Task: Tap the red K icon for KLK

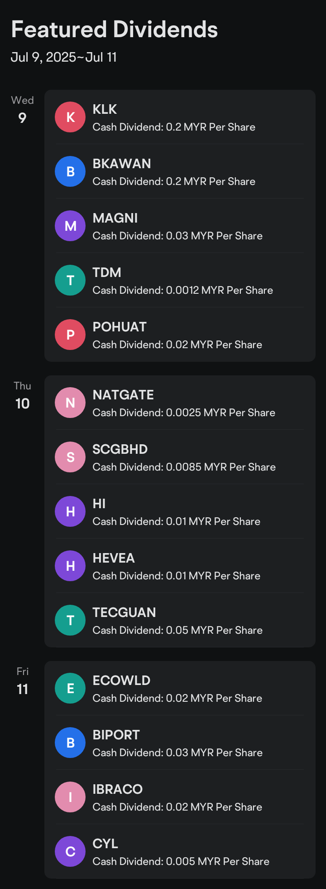Action: (x=70, y=117)
